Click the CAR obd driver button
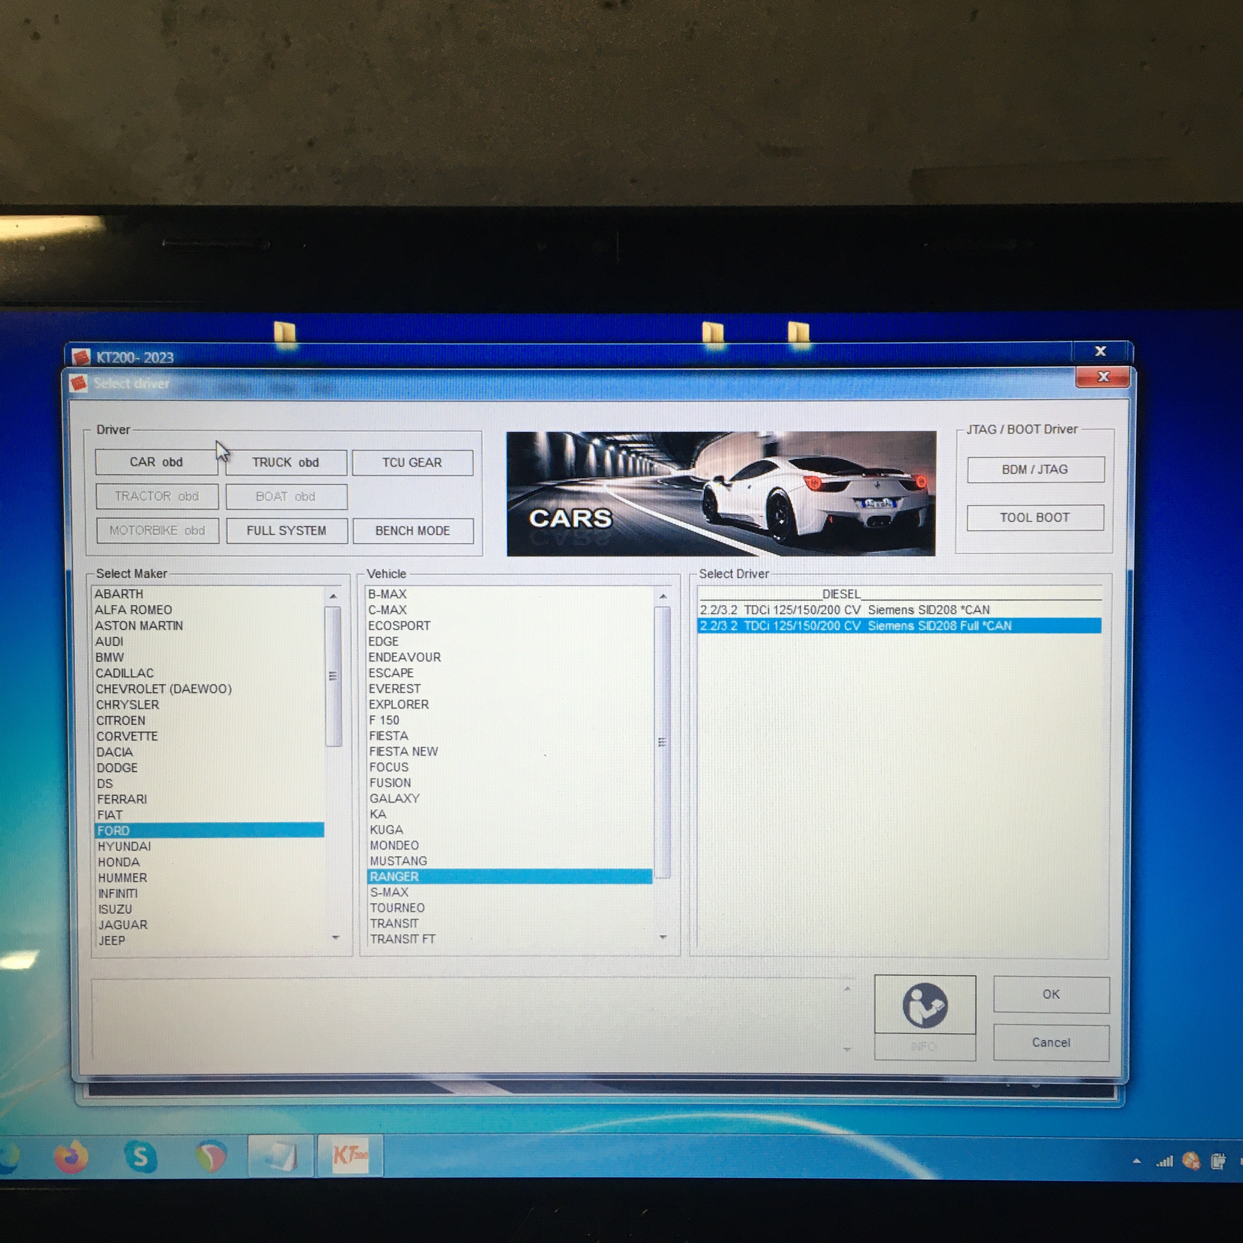 coord(156,462)
